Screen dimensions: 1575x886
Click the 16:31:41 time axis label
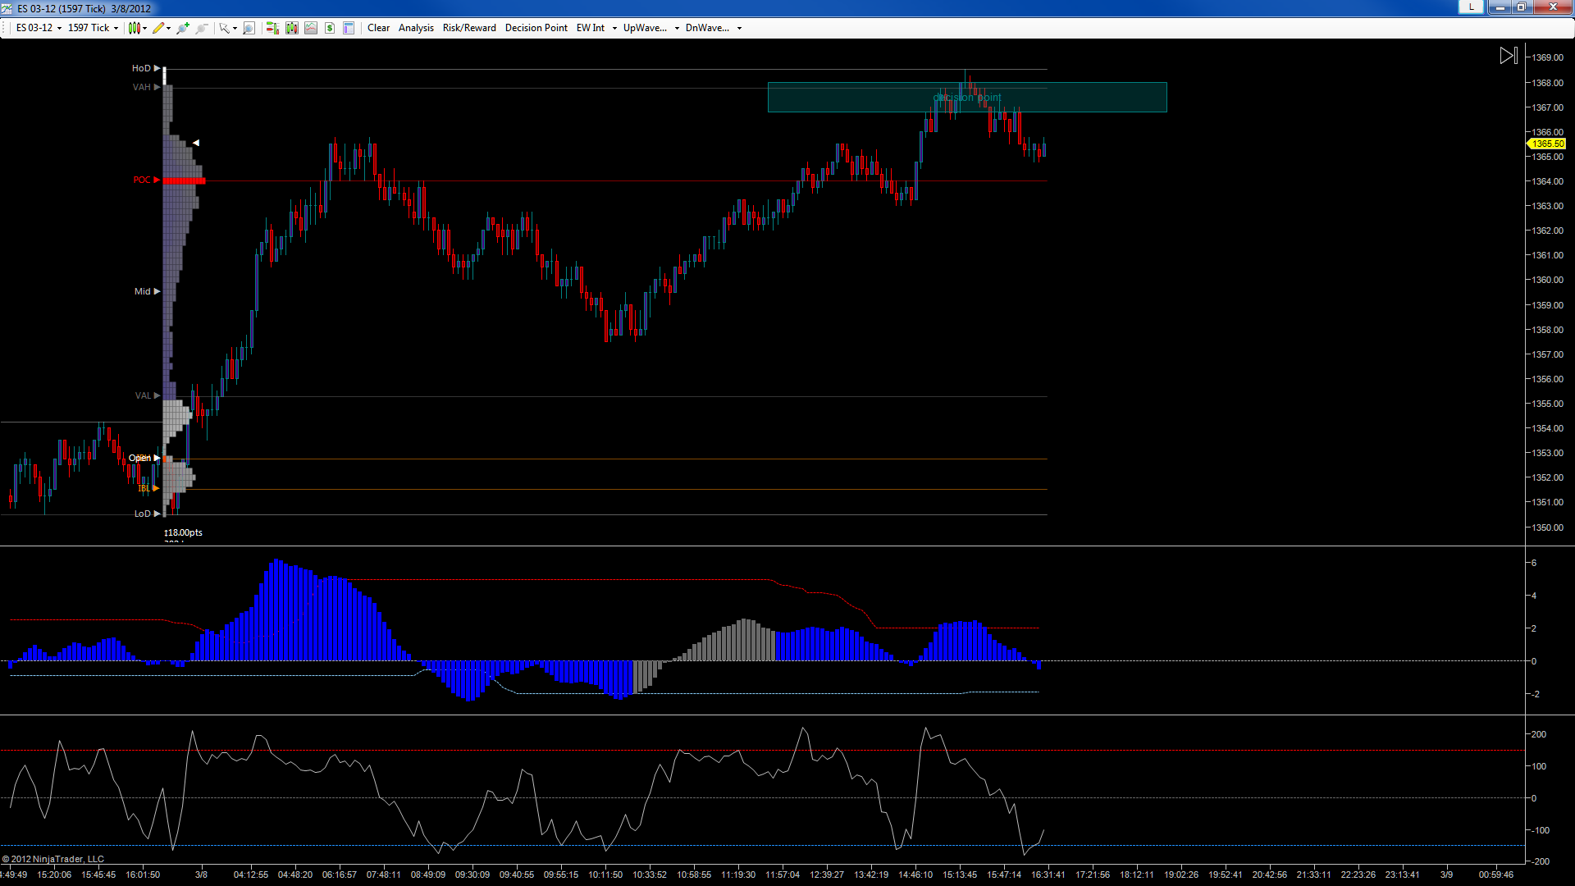point(1048,875)
